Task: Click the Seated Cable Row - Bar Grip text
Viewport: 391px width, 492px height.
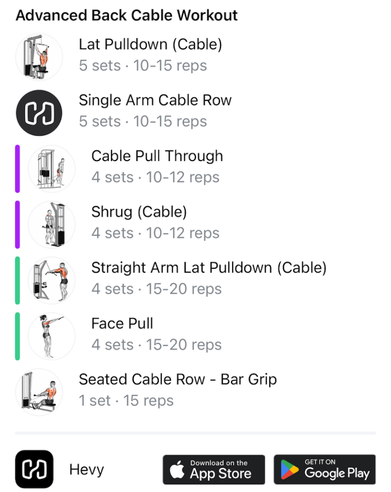Action: pyautogui.click(x=178, y=379)
